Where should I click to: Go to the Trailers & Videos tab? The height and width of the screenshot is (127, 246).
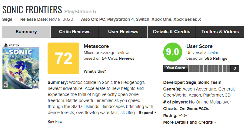[x=220, y=32]
